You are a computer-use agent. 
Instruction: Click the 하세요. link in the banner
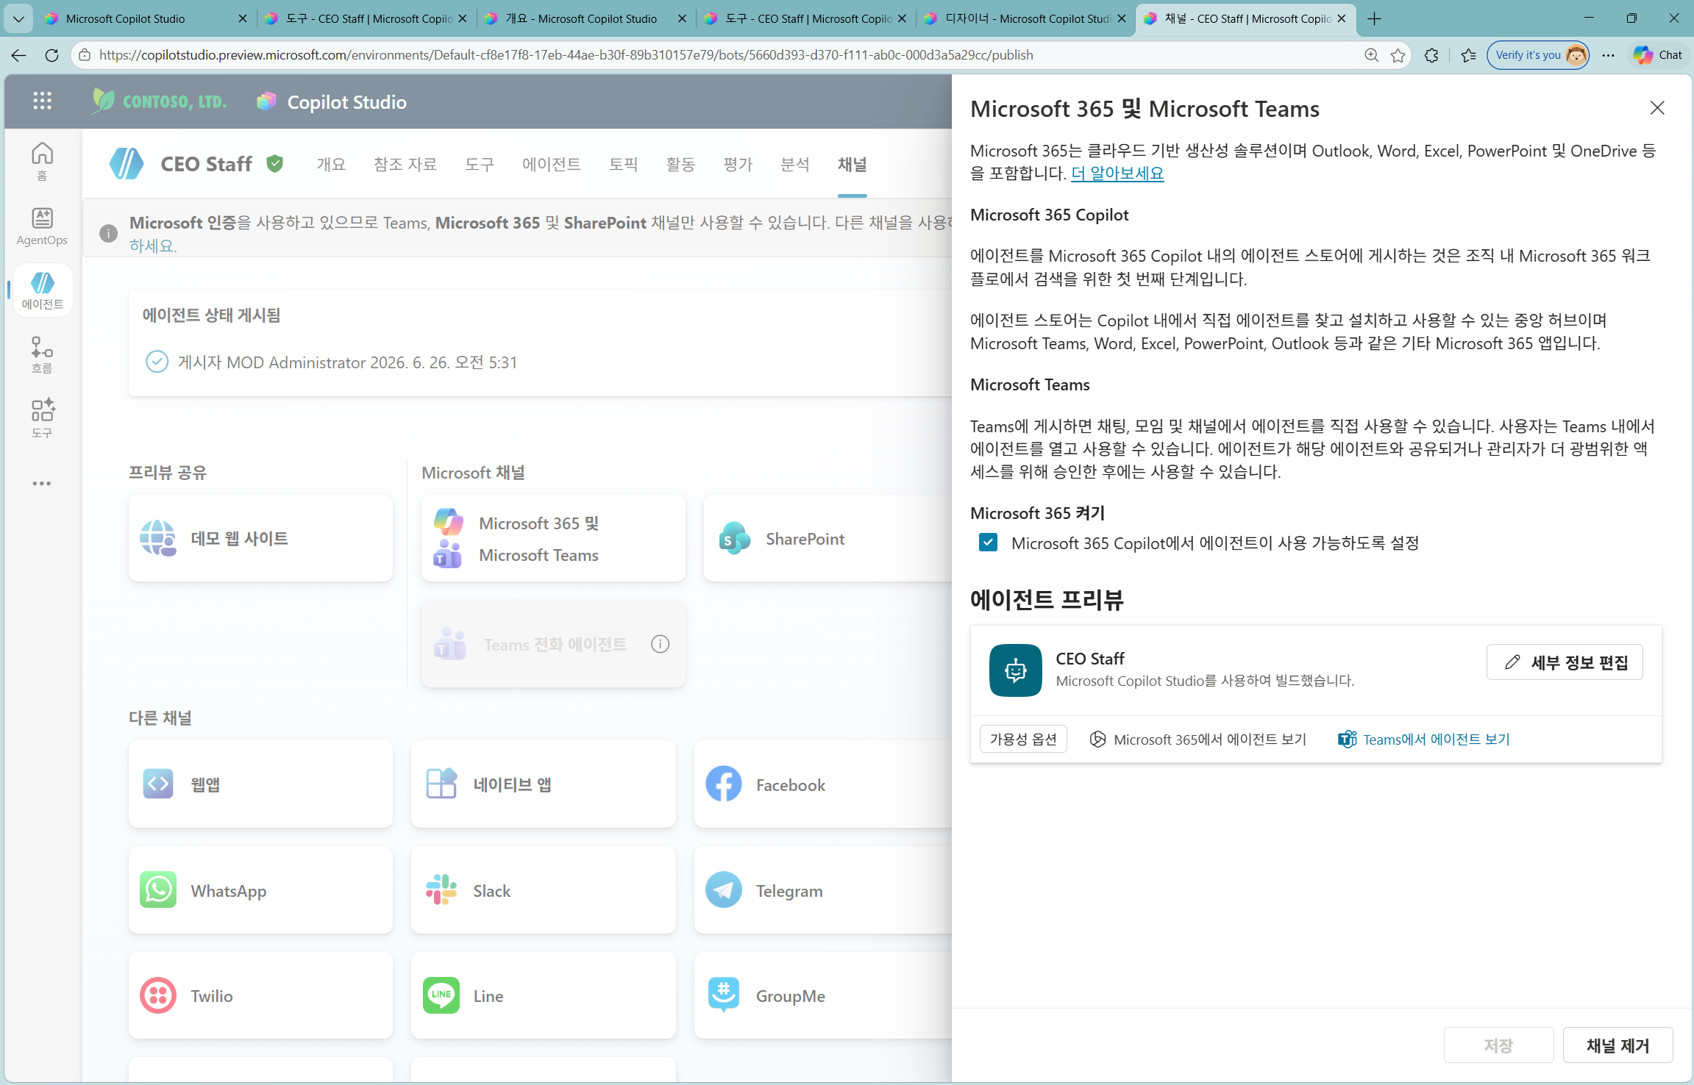153,246
